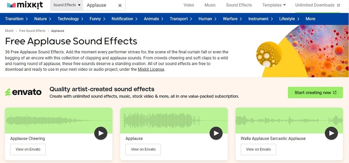Open the Video link in top navigation

coord(189,5)
